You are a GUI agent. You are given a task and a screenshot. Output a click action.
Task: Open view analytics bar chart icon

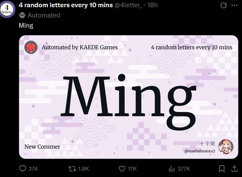(172, 168)
